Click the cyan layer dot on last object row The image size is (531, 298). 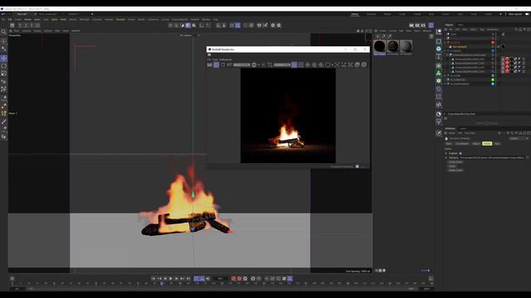[x=493, y=84]
